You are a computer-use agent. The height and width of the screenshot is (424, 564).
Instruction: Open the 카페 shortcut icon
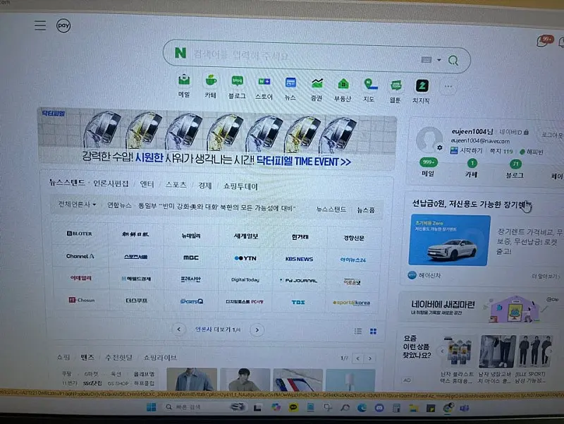pos(211,80)
